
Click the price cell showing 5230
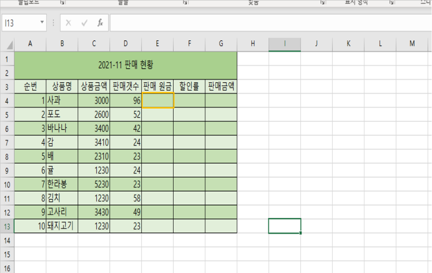coord(94,184)
